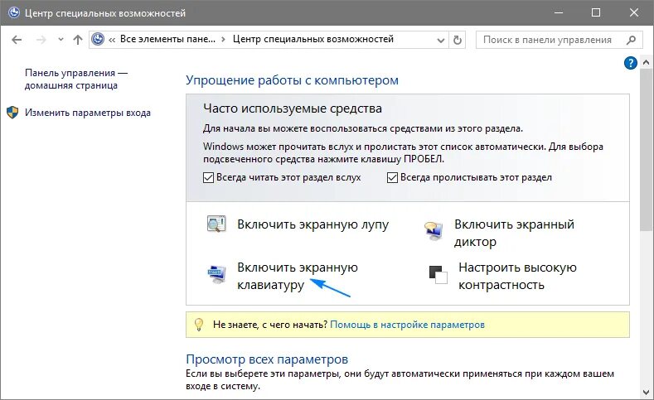Click the vertical scrollbar thumb
The width and height of the screenshot is (654, 400).
(646, 150)
